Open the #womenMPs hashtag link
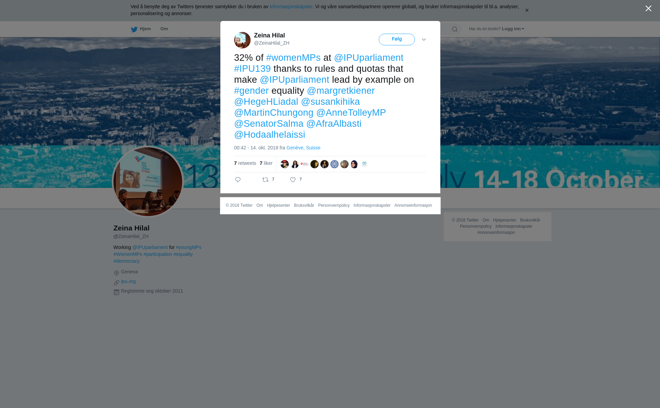660x408 pixels. (x=293, y=58)
